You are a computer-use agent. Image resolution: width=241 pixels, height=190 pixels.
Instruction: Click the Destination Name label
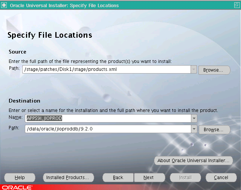(15, 117)
